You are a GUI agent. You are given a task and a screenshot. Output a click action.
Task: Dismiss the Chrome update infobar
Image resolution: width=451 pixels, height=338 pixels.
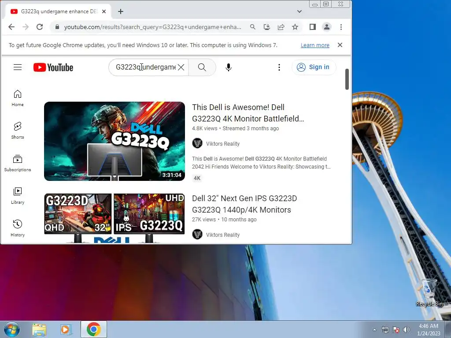340,45
